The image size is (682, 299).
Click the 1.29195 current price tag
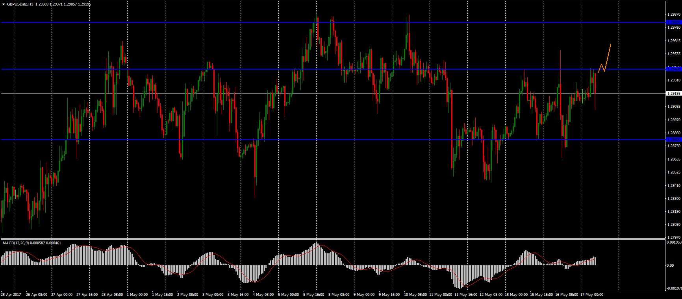pos(673,94)
